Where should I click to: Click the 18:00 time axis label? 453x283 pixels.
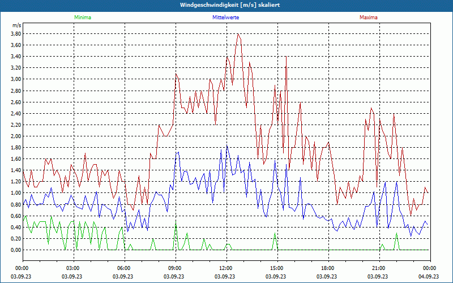click(328, 268)
